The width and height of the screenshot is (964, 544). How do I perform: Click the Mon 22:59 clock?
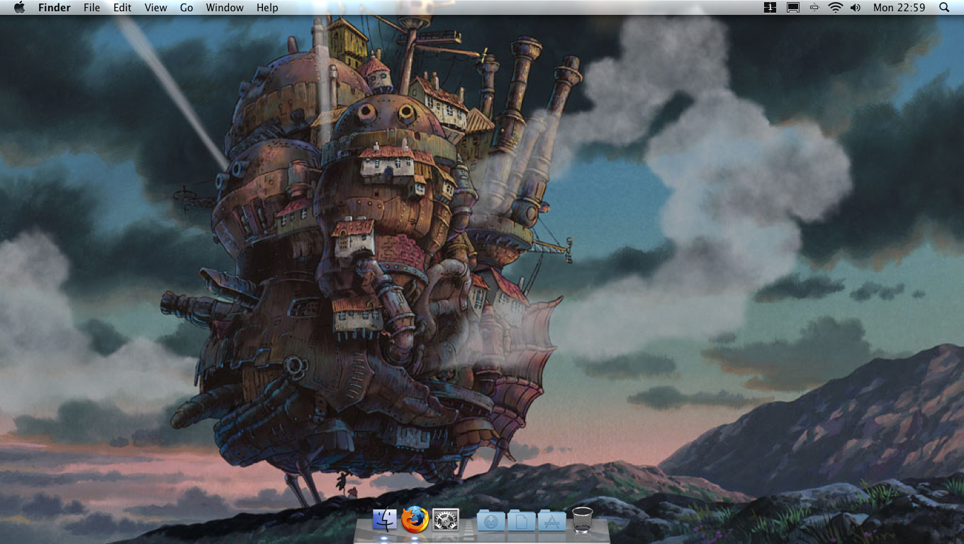point(899,8)
